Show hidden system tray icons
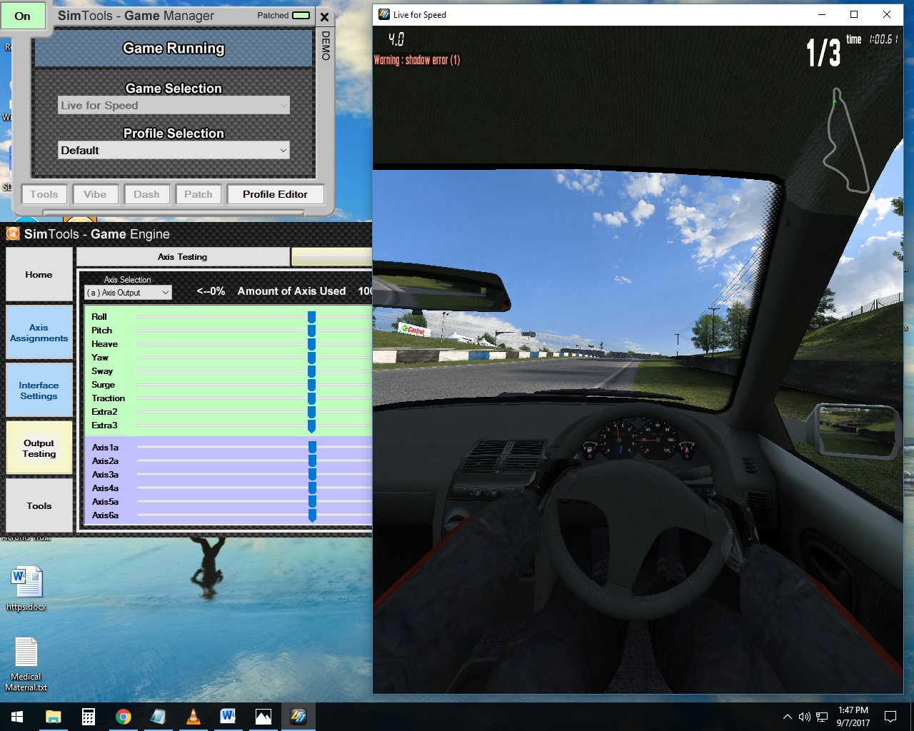914x731 pixels. [x=787, y=717]
